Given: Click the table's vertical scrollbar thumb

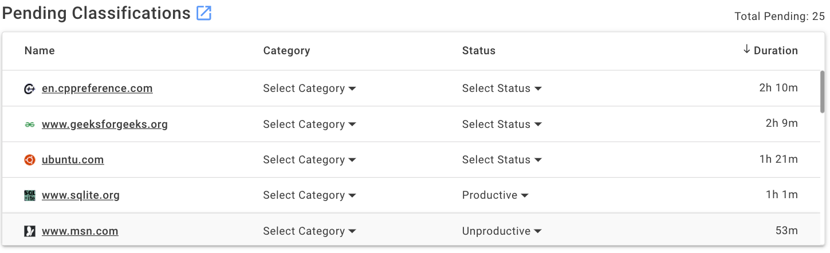Looking at the screenshot, I should (823, 89).
